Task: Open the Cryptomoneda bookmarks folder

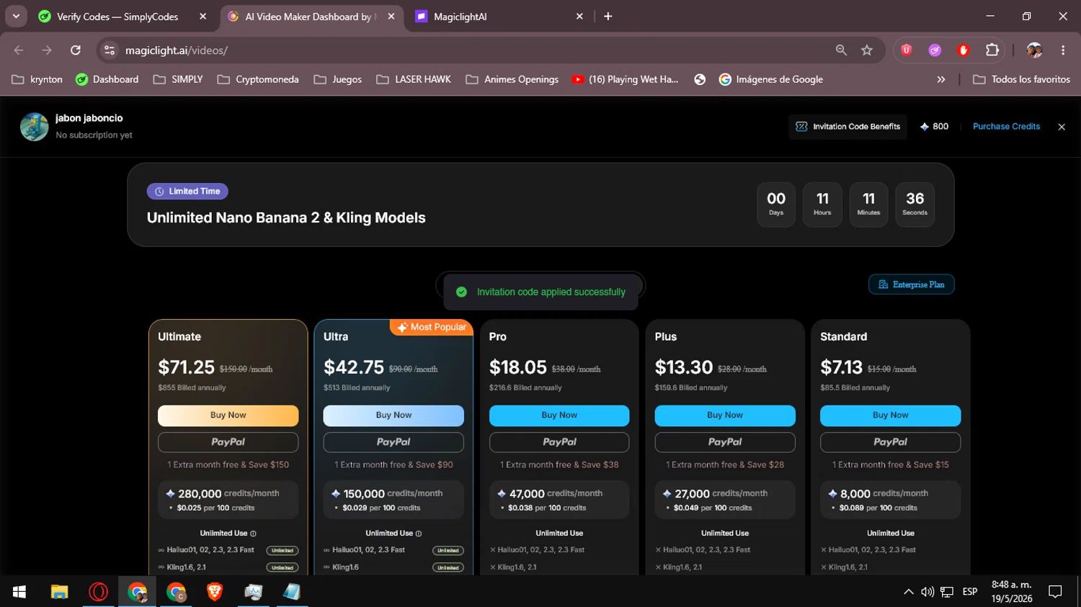Action: [258, 79]
